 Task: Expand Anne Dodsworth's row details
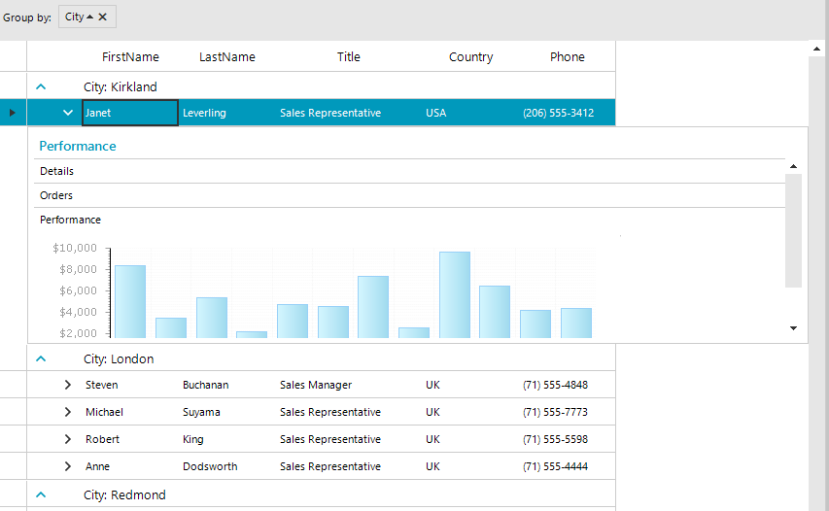[68, 466]
